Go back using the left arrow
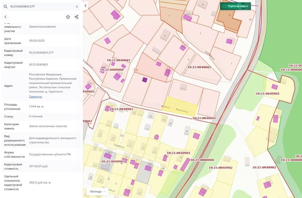Image resolution: width=302 pixels, height=198 pixels. (6, 17)
